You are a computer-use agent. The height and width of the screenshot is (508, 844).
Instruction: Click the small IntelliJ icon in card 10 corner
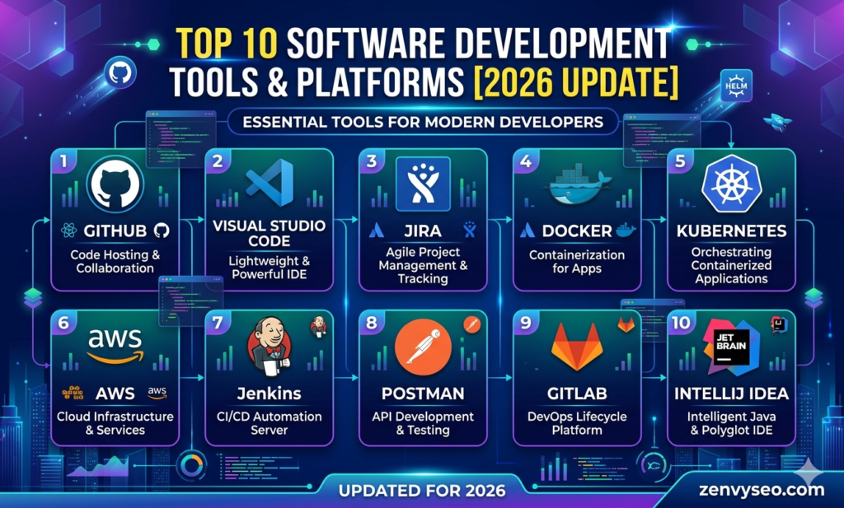click(780, 324)
